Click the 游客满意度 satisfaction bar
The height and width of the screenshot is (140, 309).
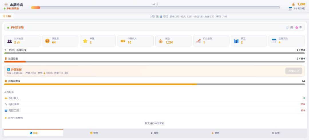click(154, 84)
